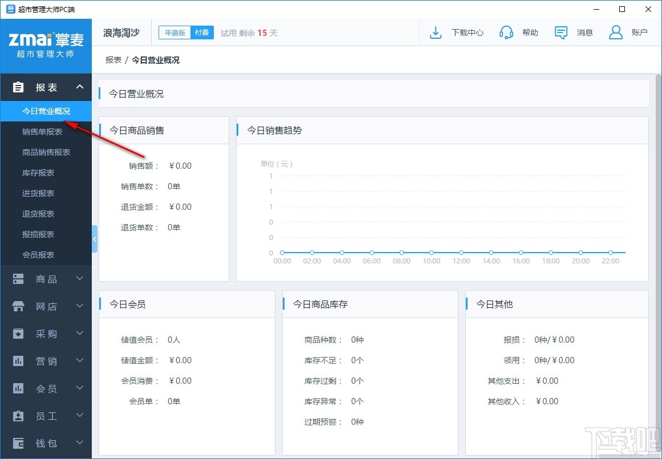Open the 报损报表 report
The image size is (662, 459).
coord(46,234)
